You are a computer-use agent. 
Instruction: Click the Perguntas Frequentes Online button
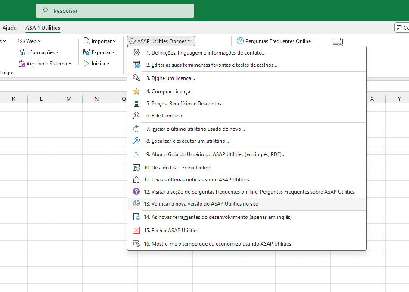pos(274,41)
